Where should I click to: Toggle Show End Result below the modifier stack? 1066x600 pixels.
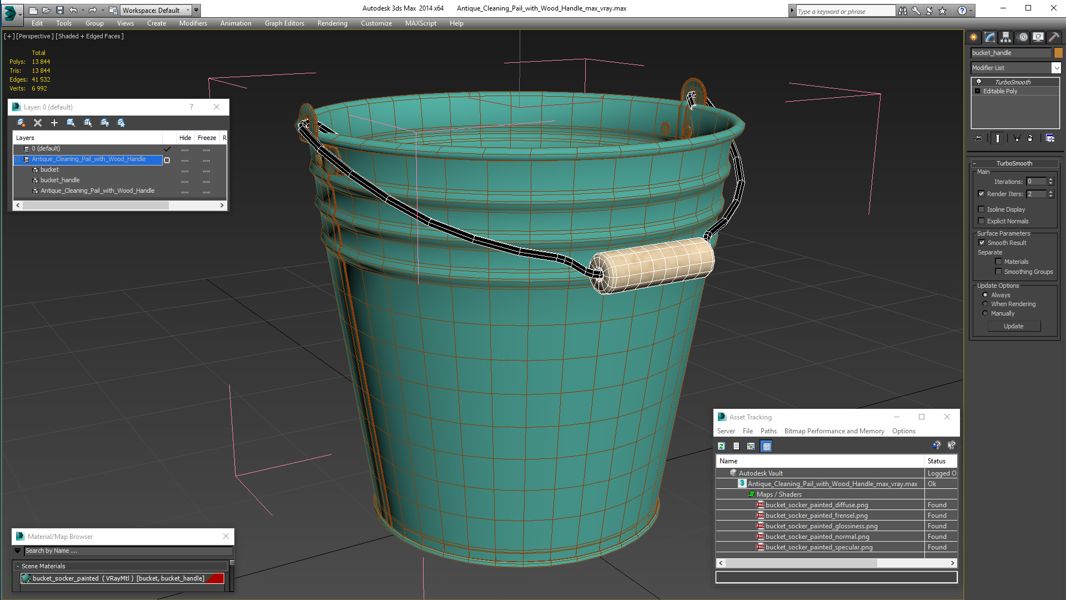tap(998, 138)
